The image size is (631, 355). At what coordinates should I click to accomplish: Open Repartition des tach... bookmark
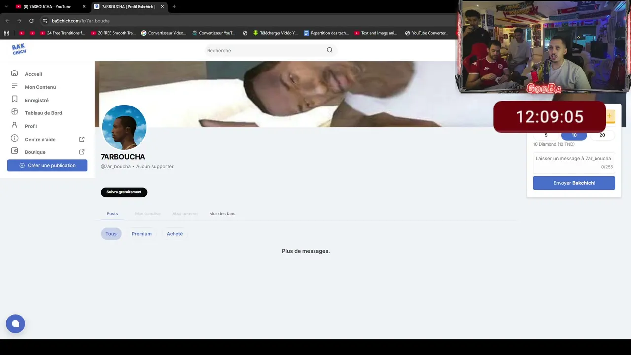[326, 33]
